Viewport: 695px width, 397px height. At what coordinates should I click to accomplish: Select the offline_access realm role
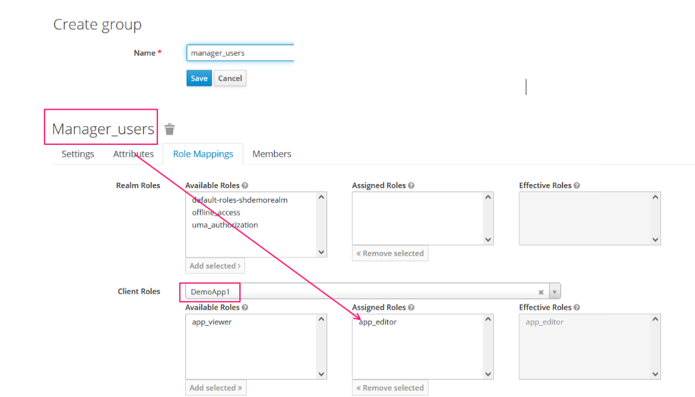pyautogui.click(x=216, y=213)
